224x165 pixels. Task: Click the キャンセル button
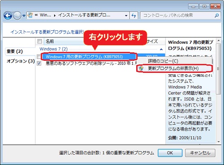click(200, 153)
